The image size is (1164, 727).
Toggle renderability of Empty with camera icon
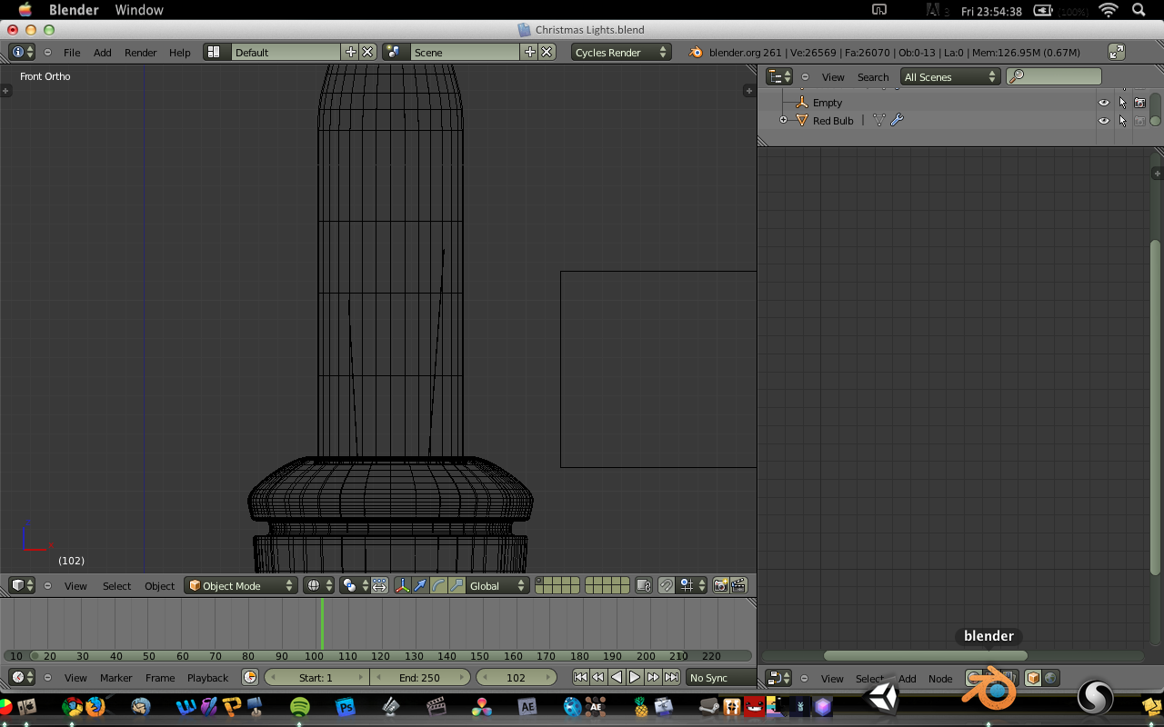pyautogui.click(x=1139, y=103)
